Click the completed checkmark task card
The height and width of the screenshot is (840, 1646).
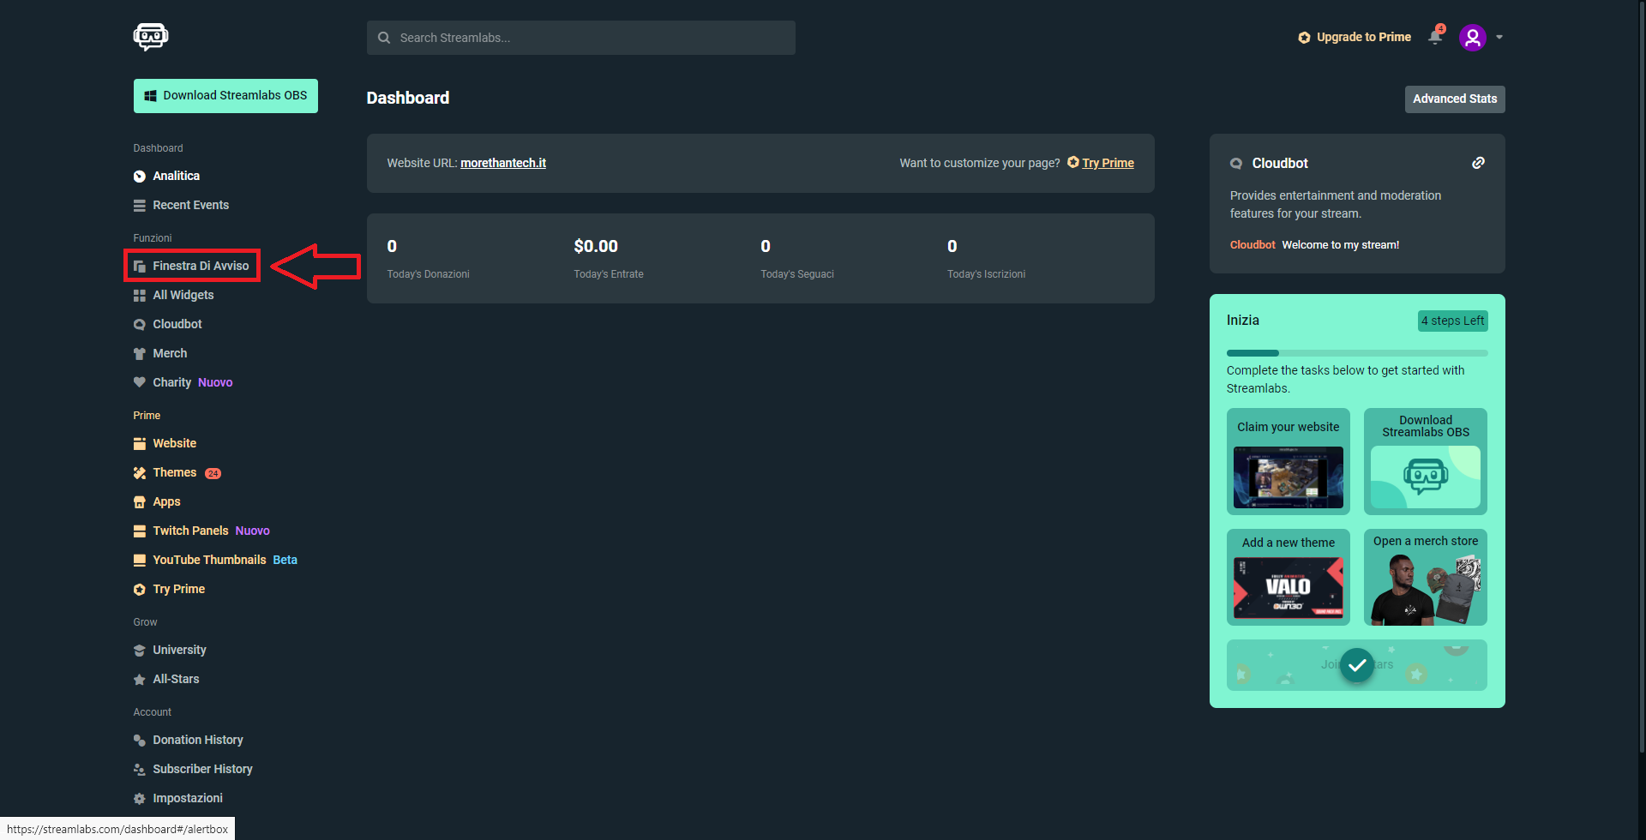click(x=1357, y=665)
